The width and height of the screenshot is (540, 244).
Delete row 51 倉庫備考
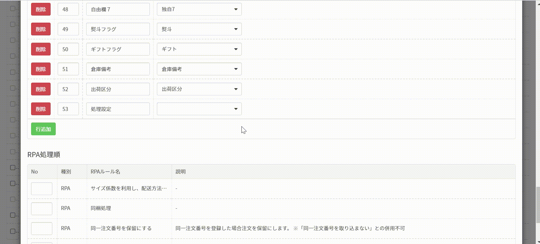click(x=41, y=69)
